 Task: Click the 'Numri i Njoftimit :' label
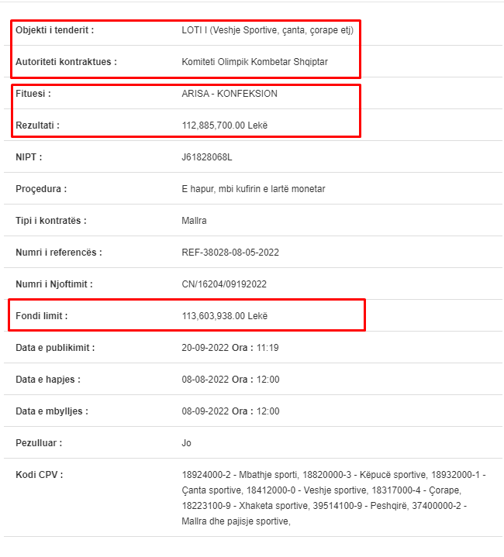(x=54, y=284)
